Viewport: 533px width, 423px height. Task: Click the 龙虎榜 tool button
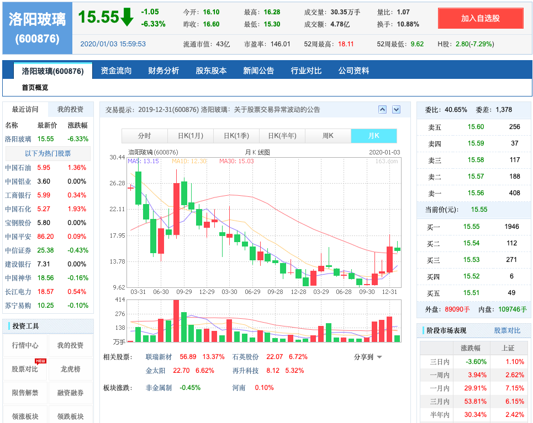pyautogui.click(x=70, y=369)
